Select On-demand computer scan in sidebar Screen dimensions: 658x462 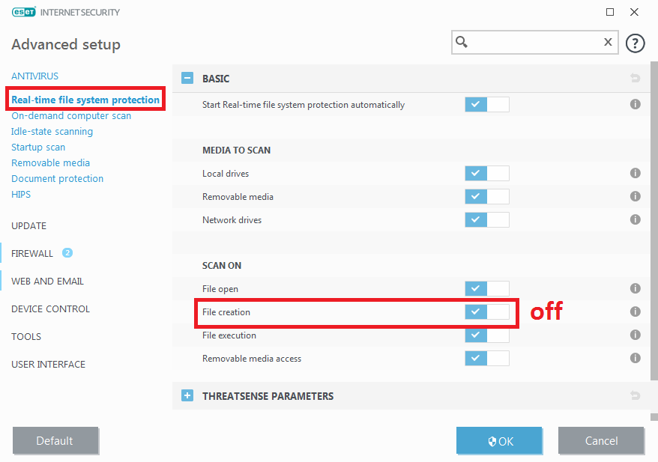[71, 115]
